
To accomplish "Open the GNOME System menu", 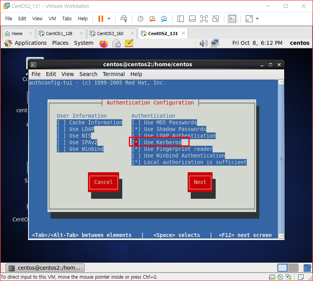I will [84, 43].
